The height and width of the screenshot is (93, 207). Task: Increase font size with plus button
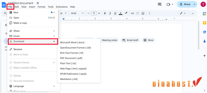(x=99, y=13)
